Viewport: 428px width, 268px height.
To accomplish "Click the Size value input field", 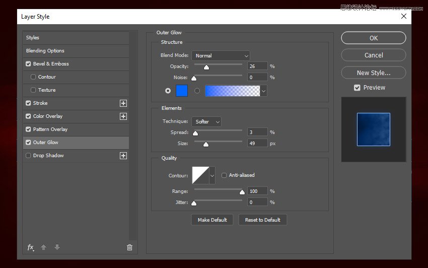I will 257,144.
